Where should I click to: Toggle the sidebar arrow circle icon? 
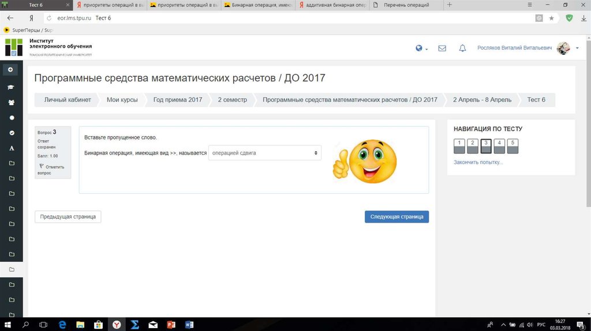[x=10, y=70]
